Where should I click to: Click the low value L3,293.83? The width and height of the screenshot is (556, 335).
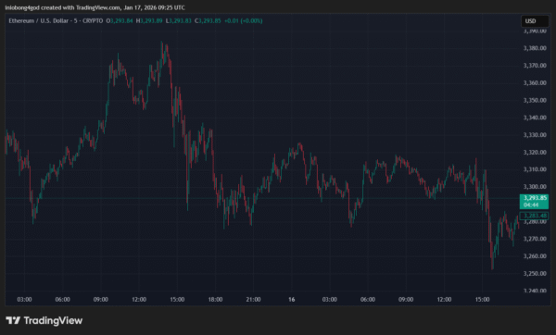[x=178, y=21]
